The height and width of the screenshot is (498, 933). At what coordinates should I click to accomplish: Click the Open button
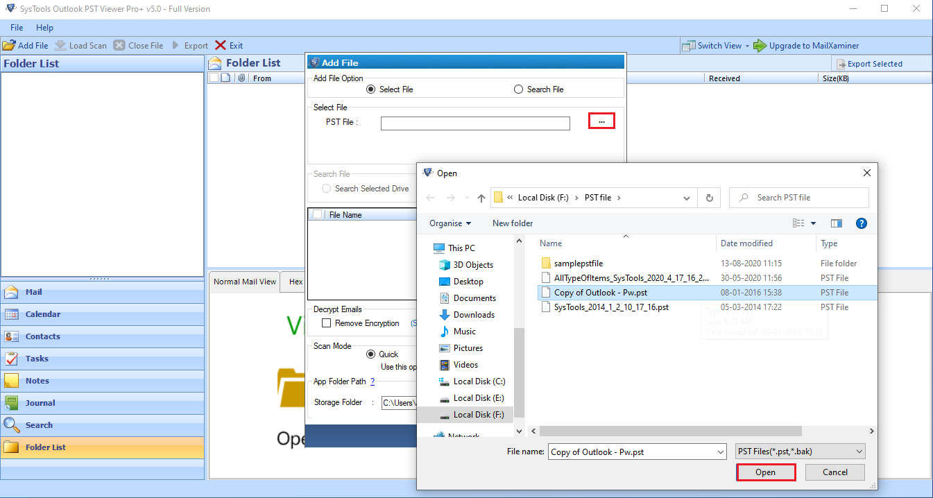click(765, 472)
